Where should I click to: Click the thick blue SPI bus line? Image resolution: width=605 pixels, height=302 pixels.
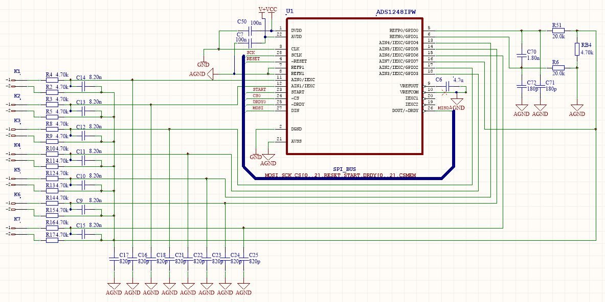coord(347,178)
